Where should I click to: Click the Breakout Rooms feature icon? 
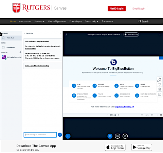pyautogui.click(x=74, y=96)
